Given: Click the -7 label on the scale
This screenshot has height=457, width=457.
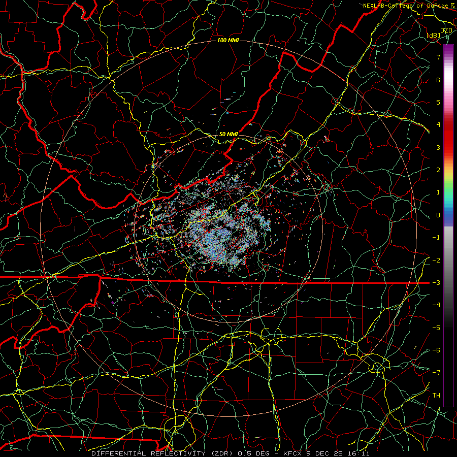Looking at the screenshot, I should [x=436, y=373].
